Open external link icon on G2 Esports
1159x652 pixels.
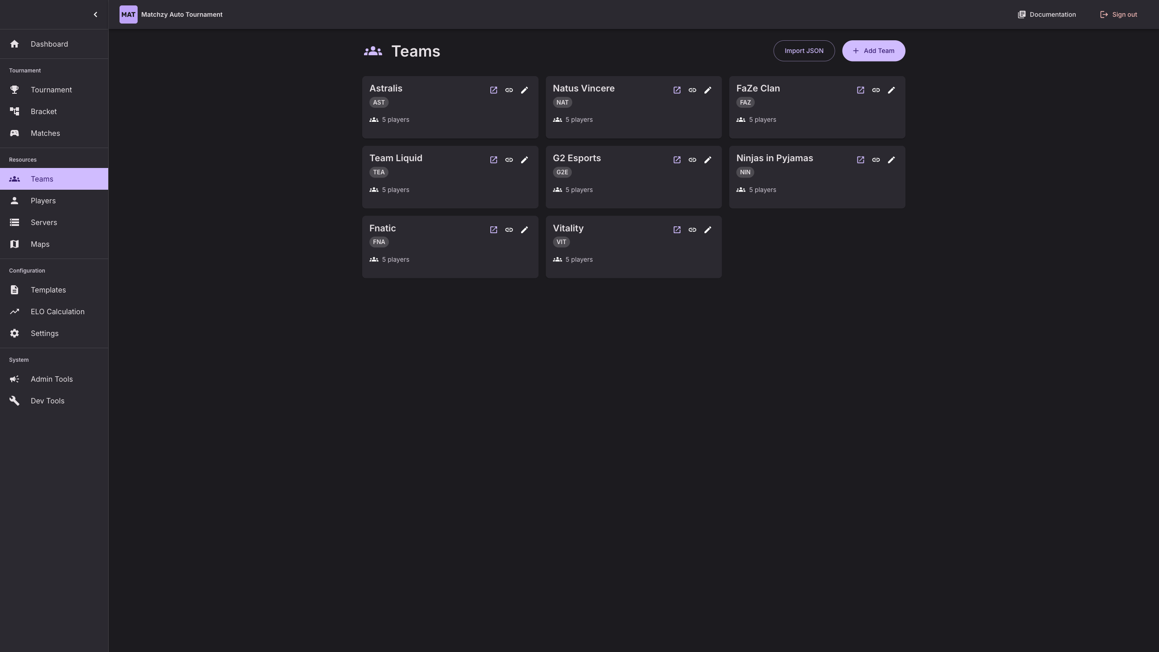(x=676, y=160)
